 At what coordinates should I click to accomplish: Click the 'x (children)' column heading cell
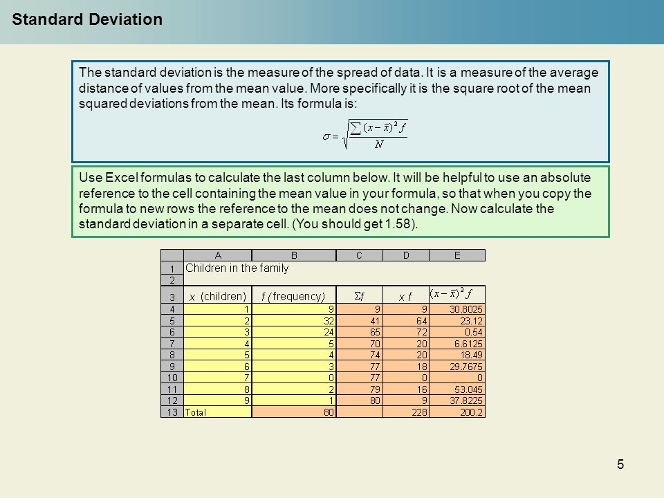click(218, 295)
